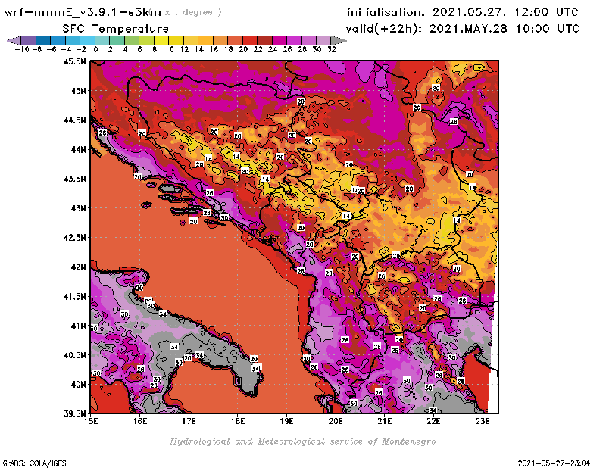Click the '15E' longitude label
Image resolution: width=606 pixels, height=468 pixels.
pyautogui.click(x=91, y=421)
